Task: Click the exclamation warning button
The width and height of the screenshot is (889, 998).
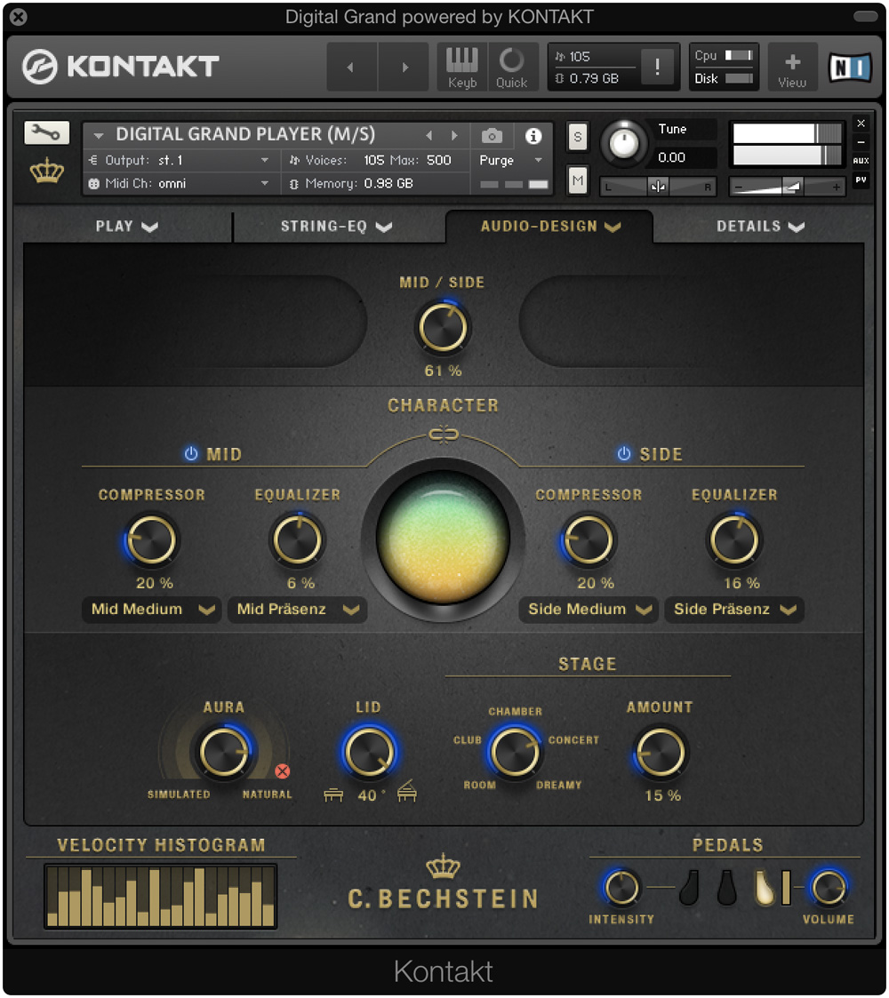Action: pyautogui.click(x=657, y=66)
